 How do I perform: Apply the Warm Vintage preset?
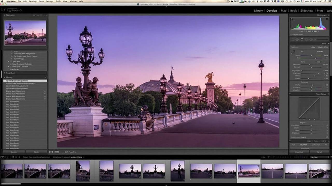(19, 59)
